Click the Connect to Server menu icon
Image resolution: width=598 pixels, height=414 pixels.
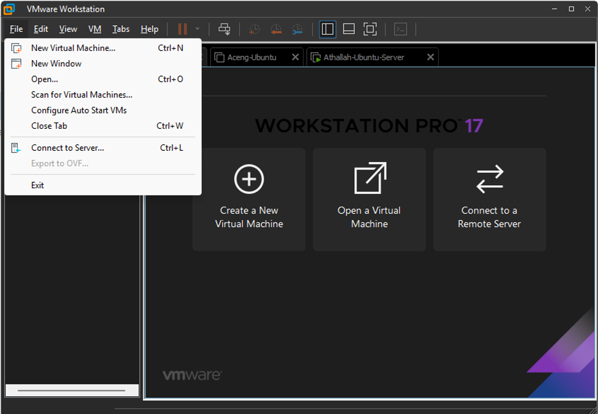click(16, 148)
